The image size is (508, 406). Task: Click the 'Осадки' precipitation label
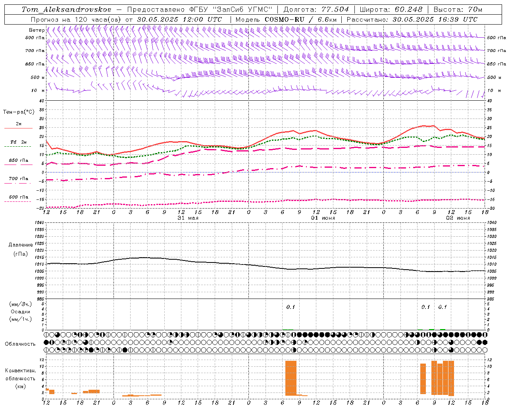pyautogui.click(x=21, y=312)
